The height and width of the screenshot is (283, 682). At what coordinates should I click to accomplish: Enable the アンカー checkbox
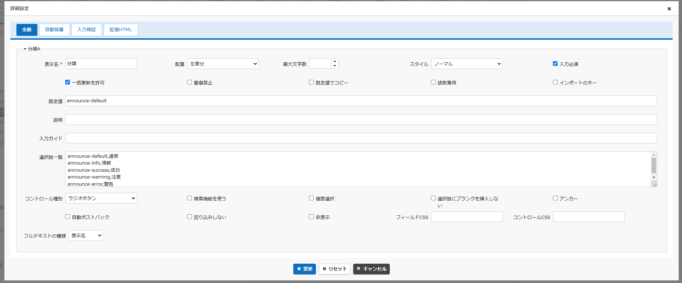click(x=555, y=198)
